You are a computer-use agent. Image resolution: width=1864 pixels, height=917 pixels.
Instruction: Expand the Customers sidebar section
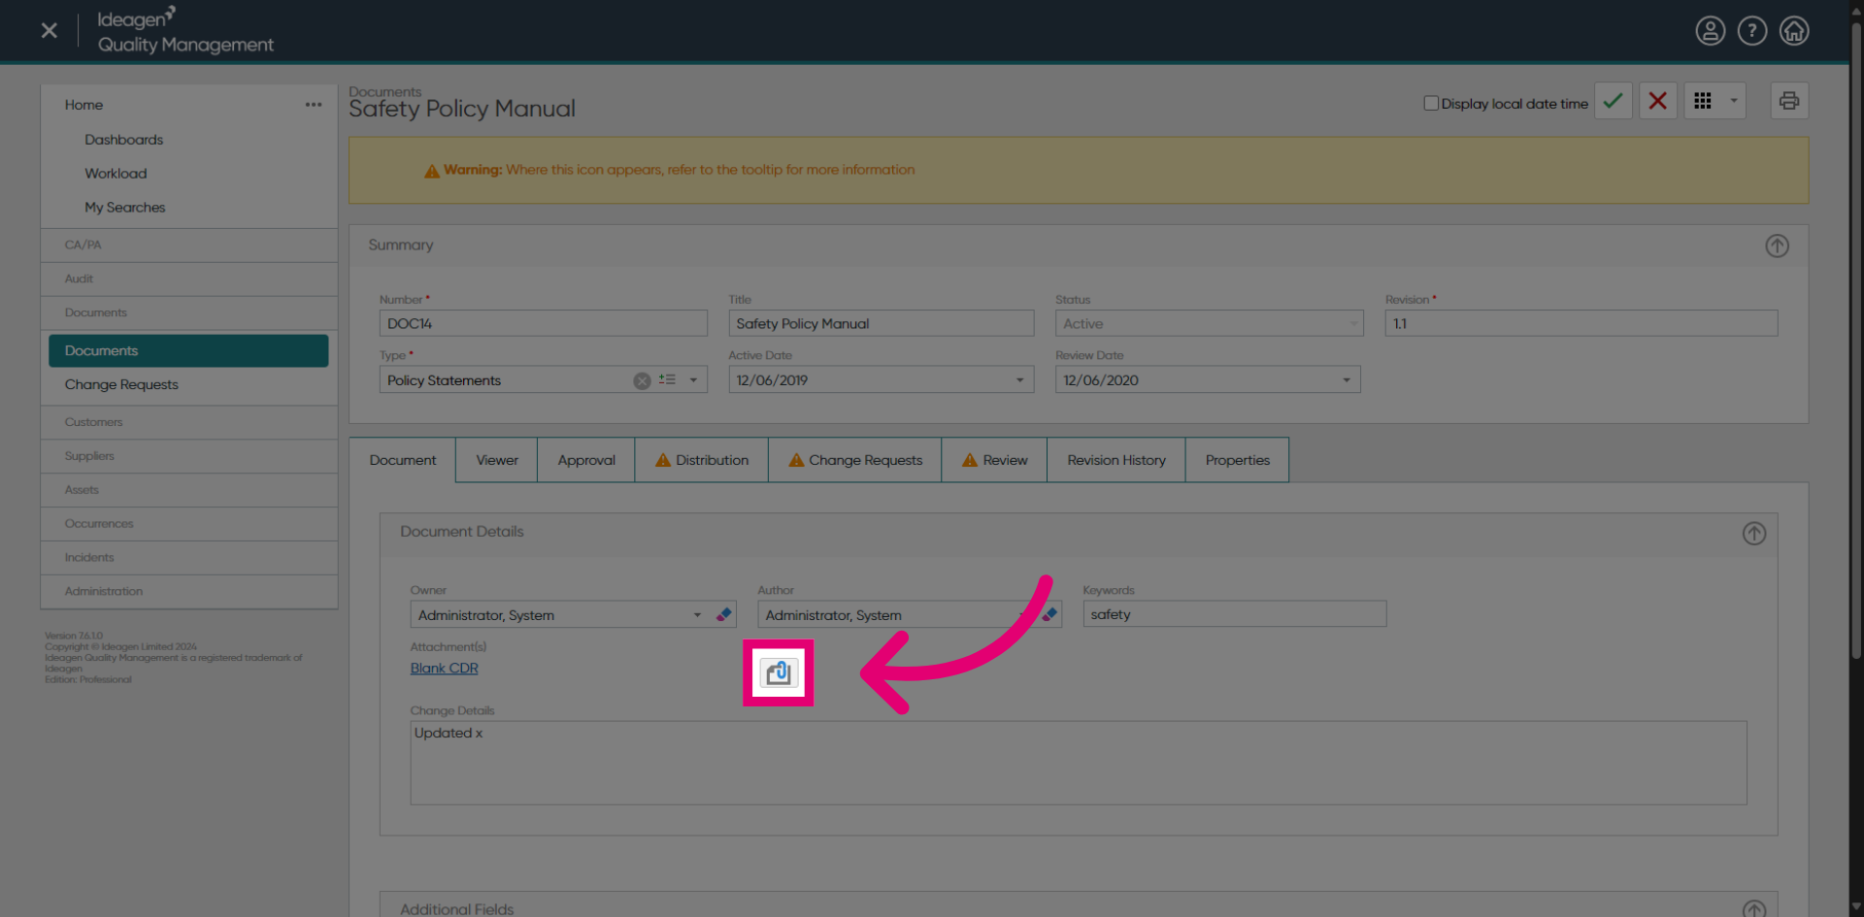tap(189, 422)
